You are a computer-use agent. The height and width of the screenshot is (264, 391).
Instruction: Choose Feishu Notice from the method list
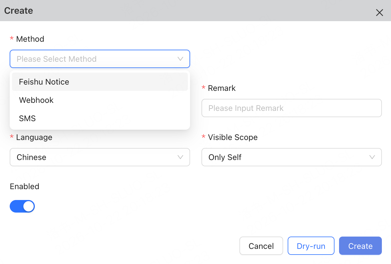[x=100, y=82]
